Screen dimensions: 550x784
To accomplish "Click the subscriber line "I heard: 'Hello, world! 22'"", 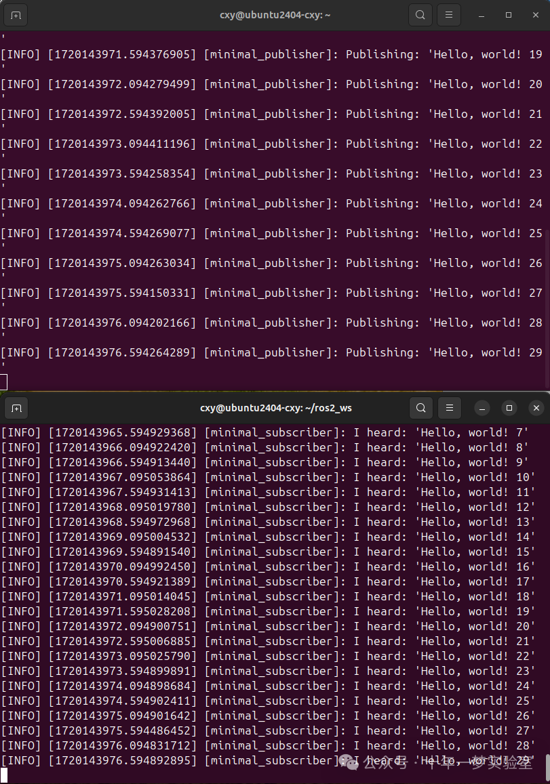I will tap(269, 657).
